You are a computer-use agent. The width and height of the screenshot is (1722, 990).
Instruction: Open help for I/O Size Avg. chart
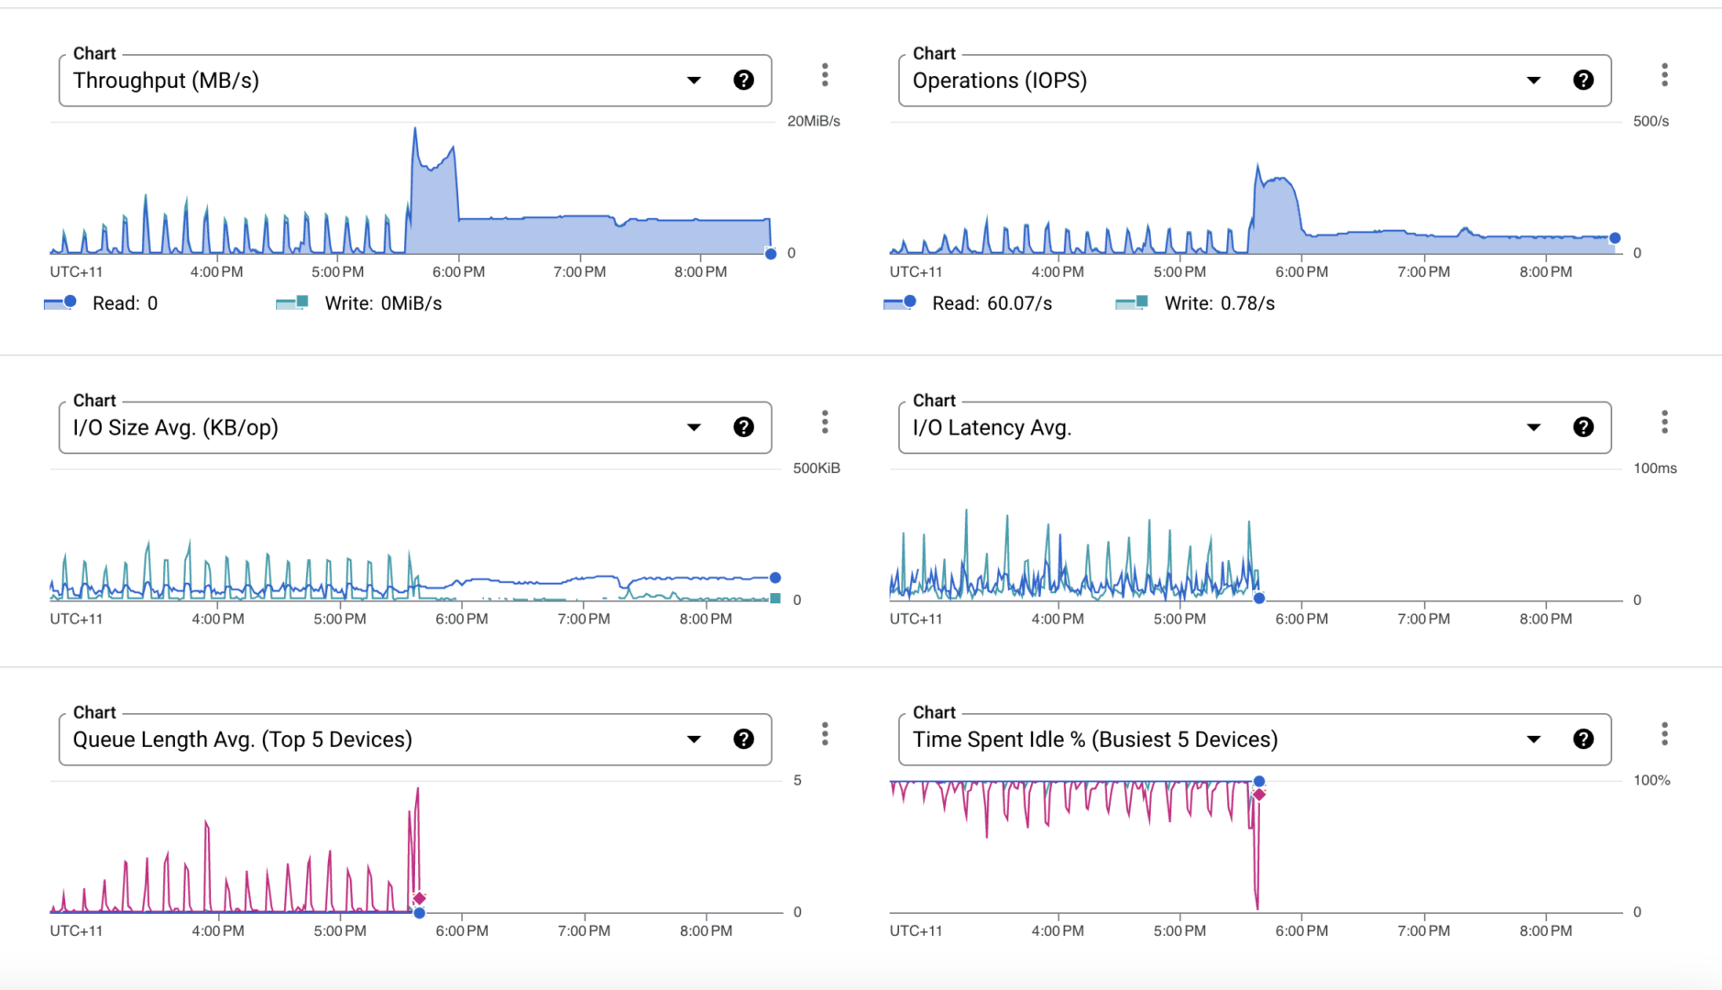743,427
